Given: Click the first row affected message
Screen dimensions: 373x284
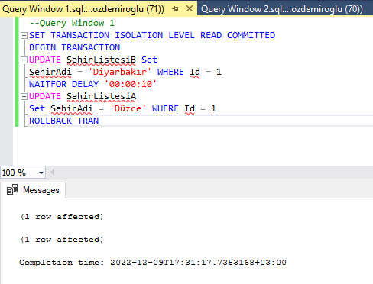Looking at the screenshot, I should 62,217.
